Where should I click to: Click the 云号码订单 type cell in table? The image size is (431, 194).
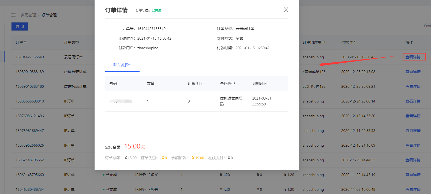[x=73, y=57]
